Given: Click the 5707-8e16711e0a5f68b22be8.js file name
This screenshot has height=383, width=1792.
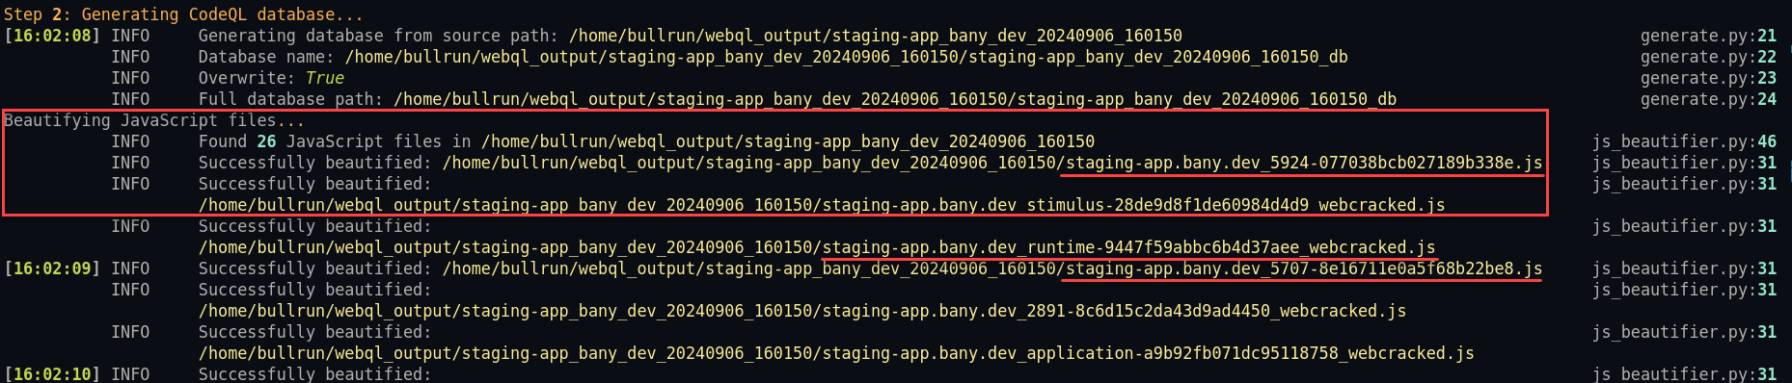Looking at the screenshot, I should [x=1304, y=268].
